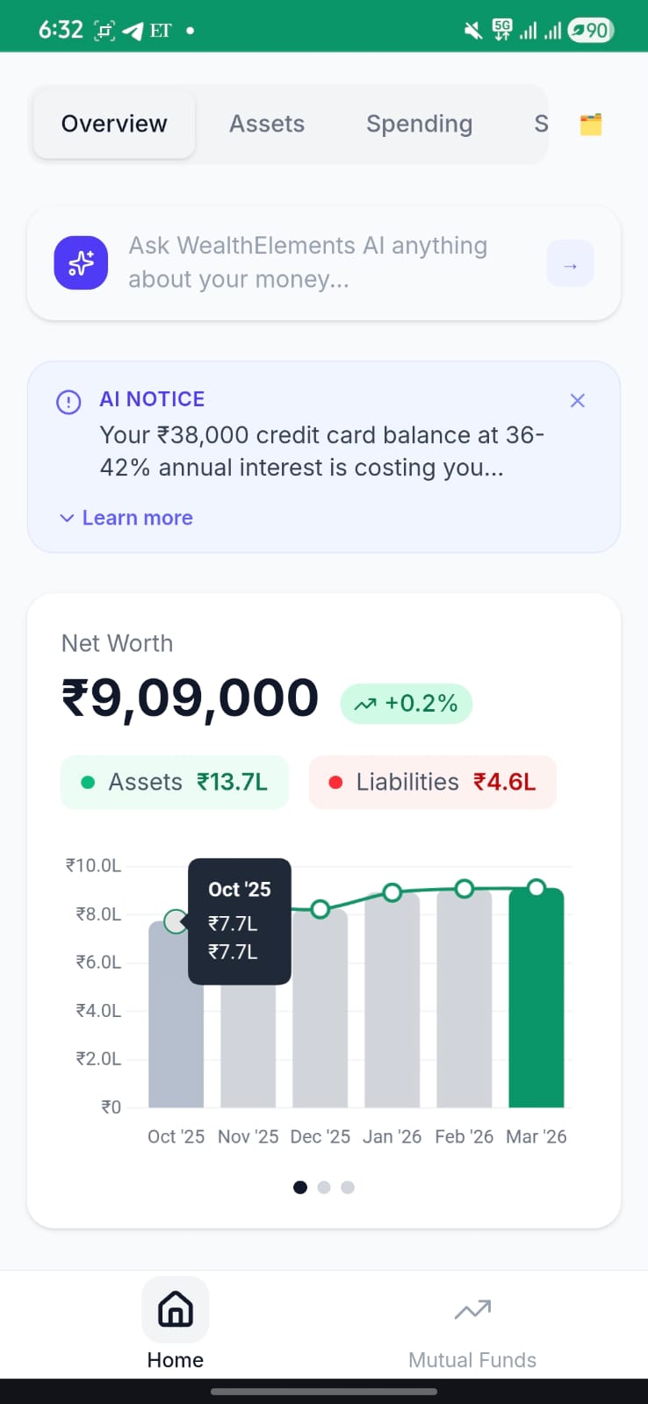Dismiss the AI Notice banner

[577, 400]
